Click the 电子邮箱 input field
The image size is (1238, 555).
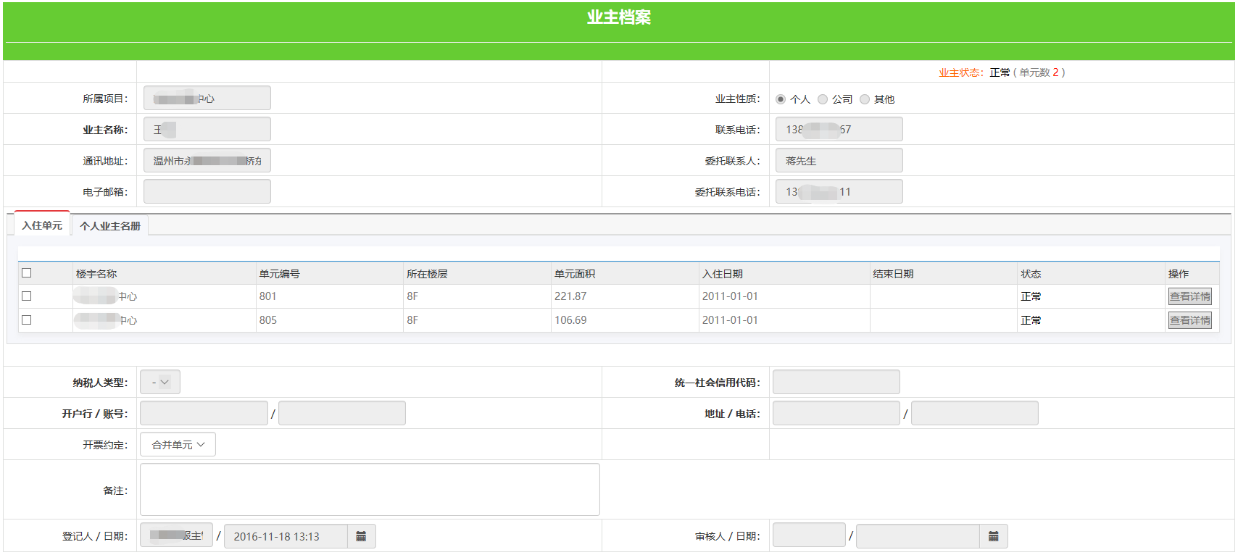pyautogui.click(x=207, y=192)
